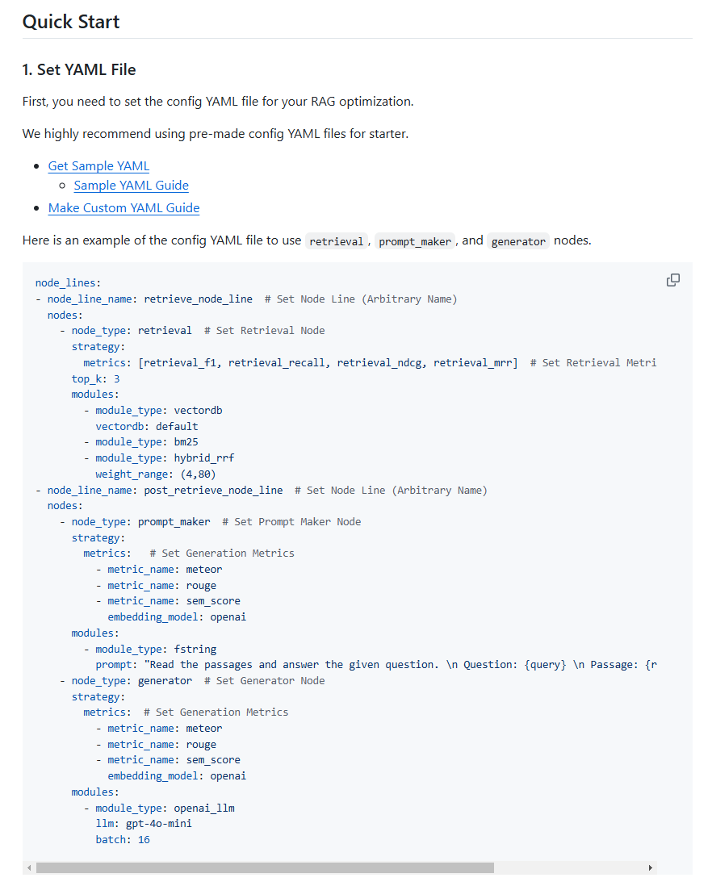This screenshot has height=890, width=712.
Task: Click 'module_type: fstring' in the code
Action: point(155,649)
